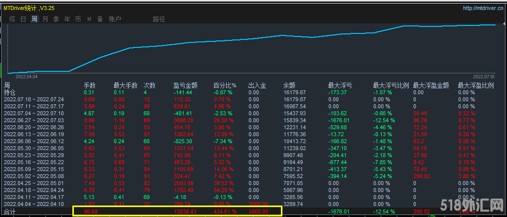
Task: Click the drawdown ratio -7.85 %
Action: (x=383, y=162)
